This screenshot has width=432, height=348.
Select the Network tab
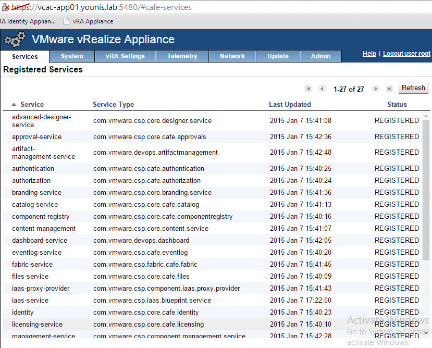[x=232, y=56]
